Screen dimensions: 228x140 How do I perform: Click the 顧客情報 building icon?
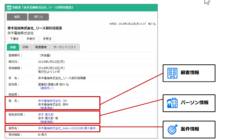pos(172,73)
